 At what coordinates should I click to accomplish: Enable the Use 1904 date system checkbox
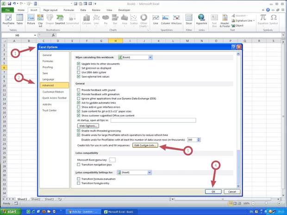pyautogui.click(x=78, y=73)
